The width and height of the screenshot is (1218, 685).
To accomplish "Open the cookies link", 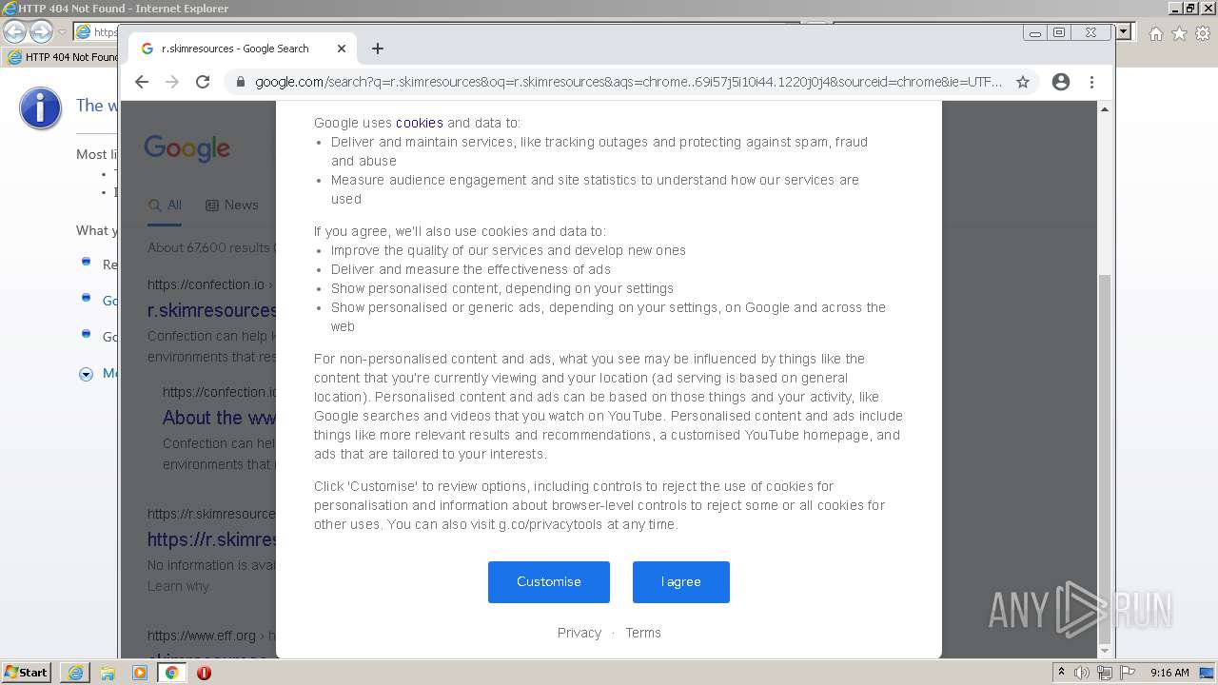I will [420, 123].
